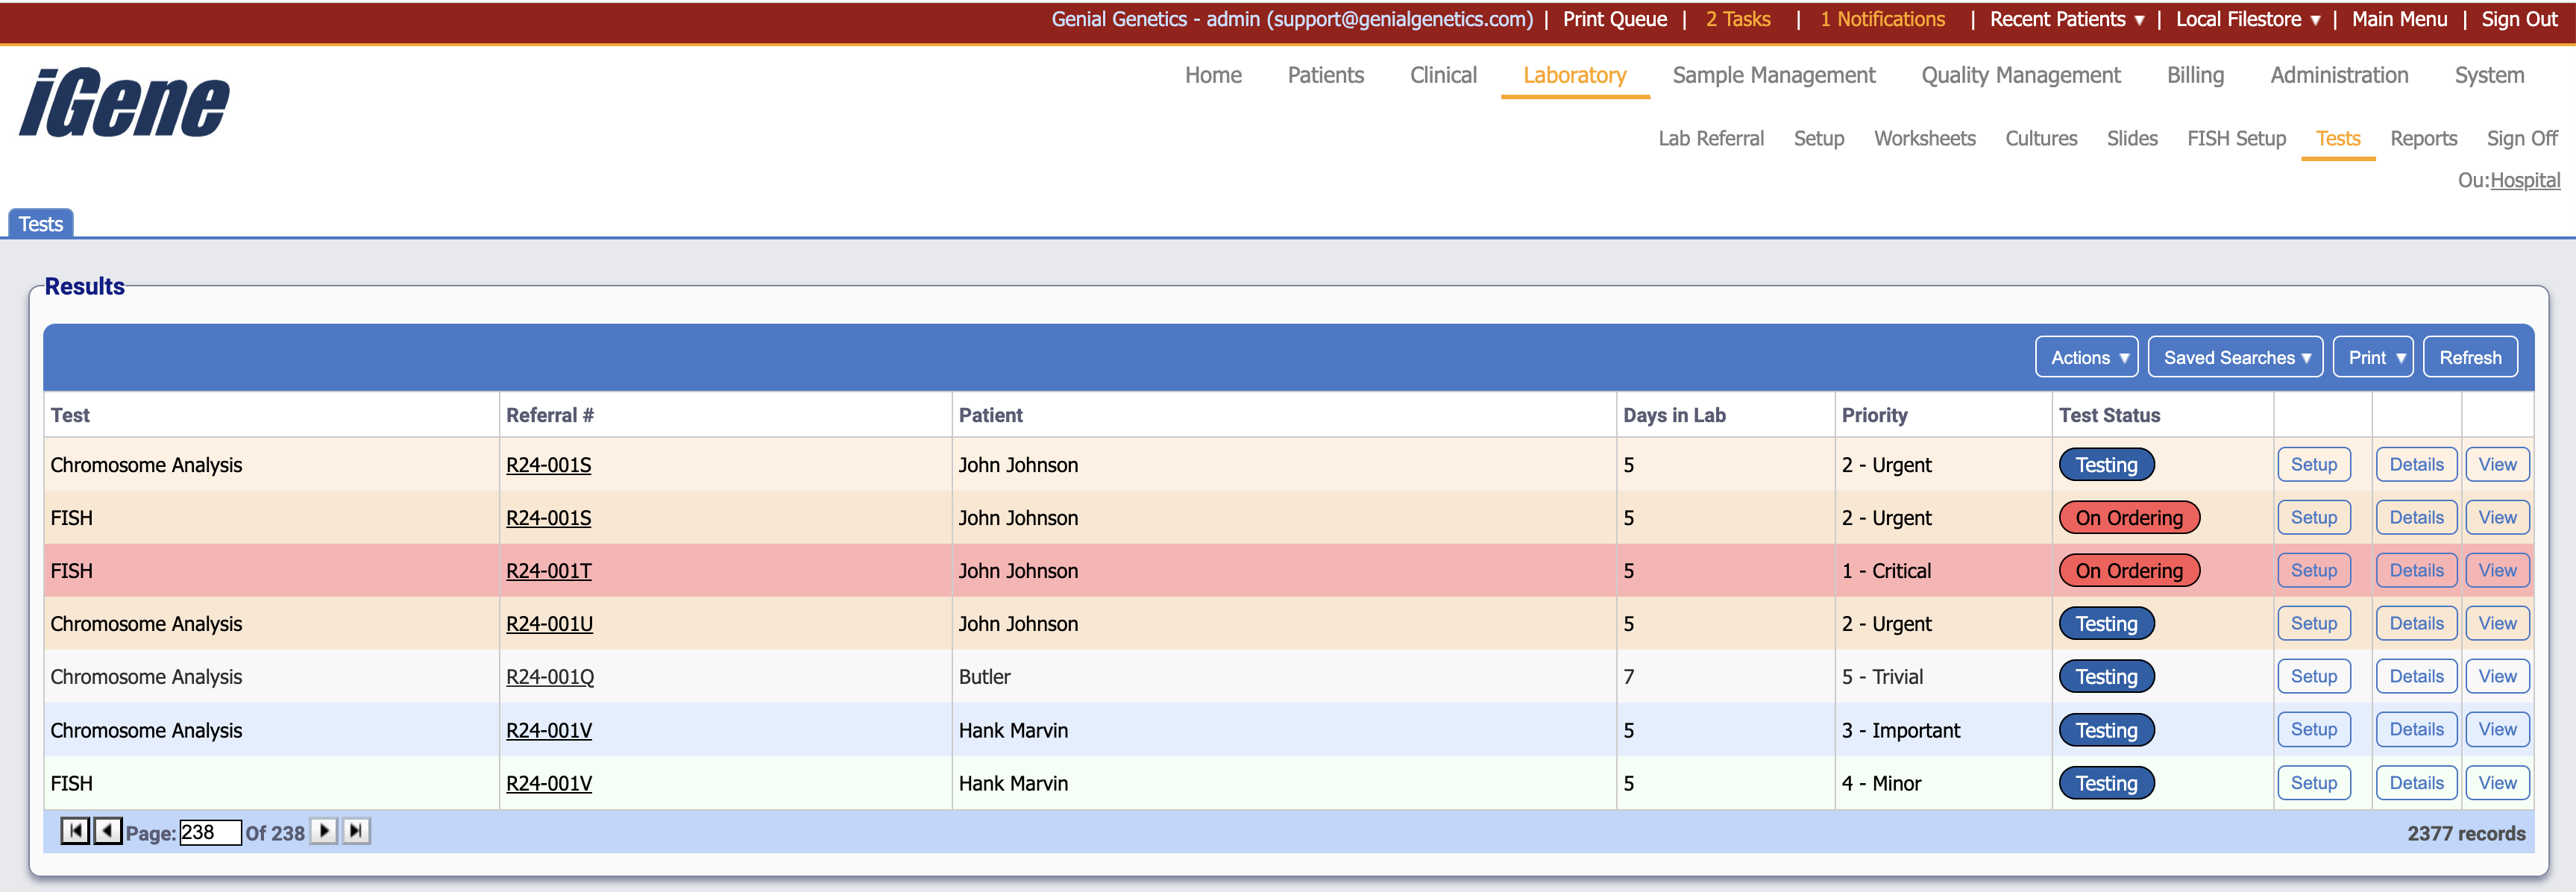The height and width of the screenshot is (892, 2576).
Task: Click the iGene logo
Action: coord(125,103)
